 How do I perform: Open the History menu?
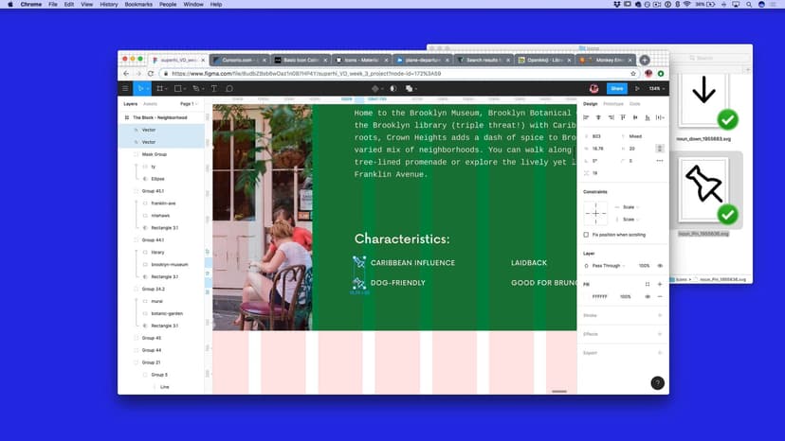[x=109, y=4]
